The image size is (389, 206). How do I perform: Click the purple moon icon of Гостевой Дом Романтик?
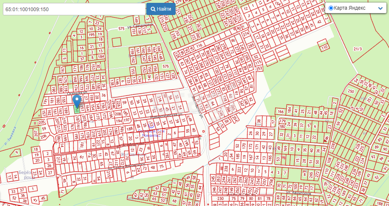(x=151, y=125)
